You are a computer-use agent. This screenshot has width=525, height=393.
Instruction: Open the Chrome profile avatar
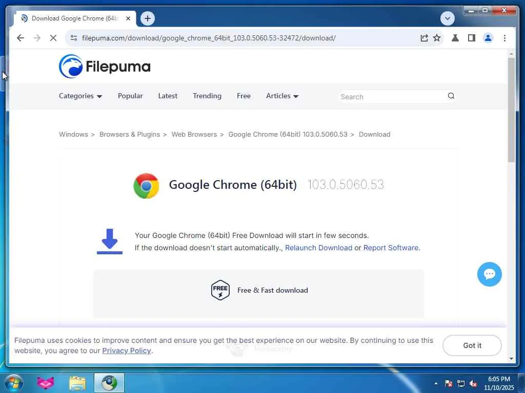(x=488, y=38)
